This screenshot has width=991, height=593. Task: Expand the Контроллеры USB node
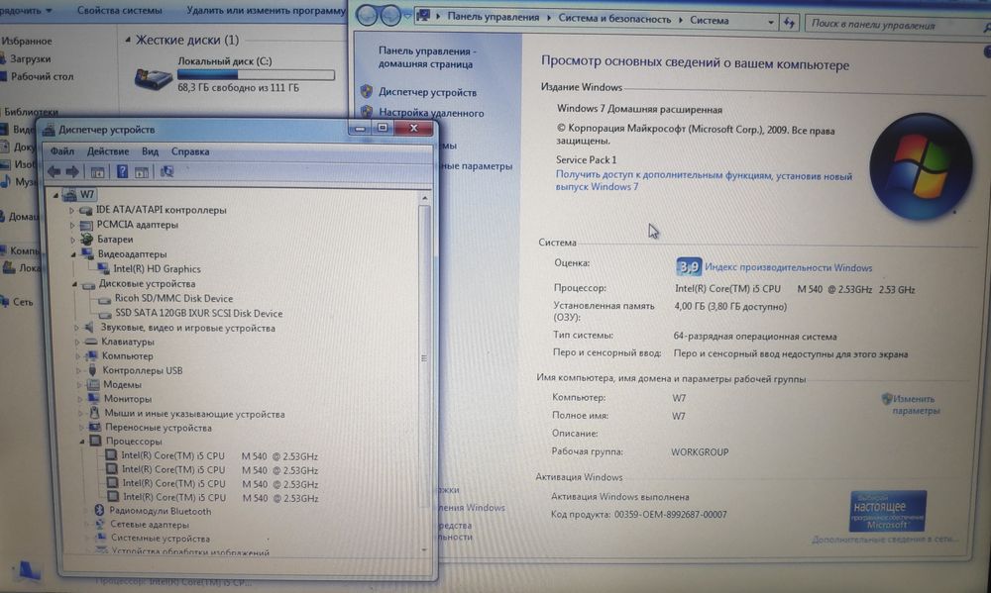[79, 370]
